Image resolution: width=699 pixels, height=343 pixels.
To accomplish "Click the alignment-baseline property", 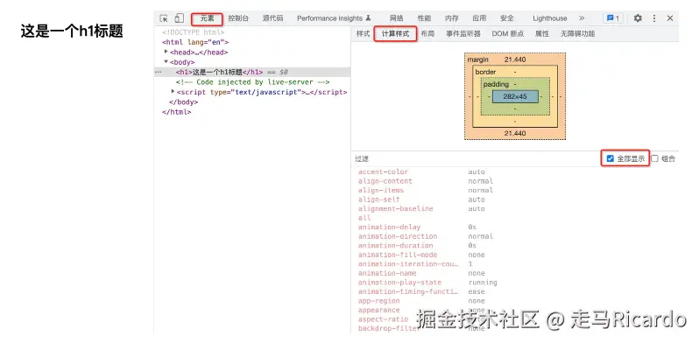I will point(395,208).
